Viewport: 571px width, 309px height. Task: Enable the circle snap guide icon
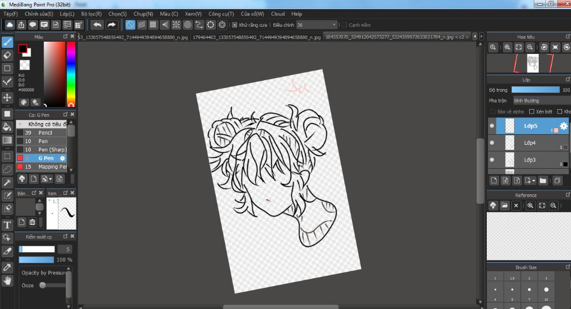tap(187, 24)
